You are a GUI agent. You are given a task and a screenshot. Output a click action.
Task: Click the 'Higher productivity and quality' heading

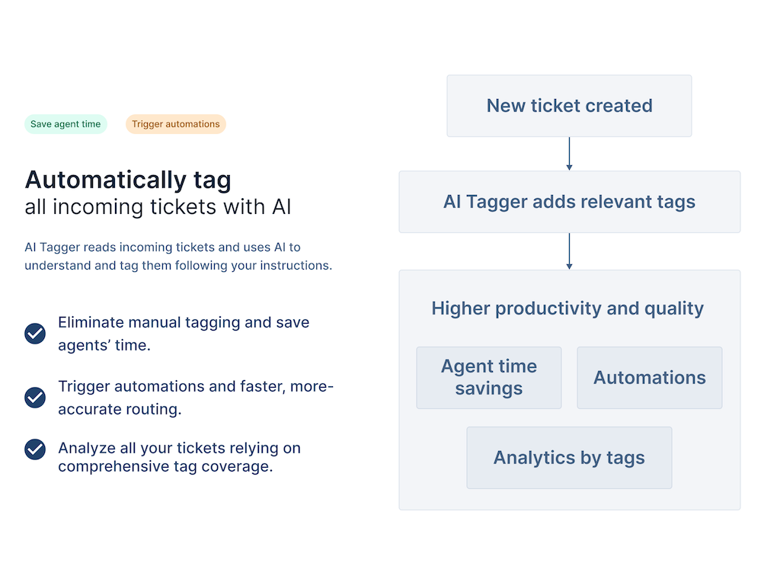pyautogui.click(x=567, y=308)
